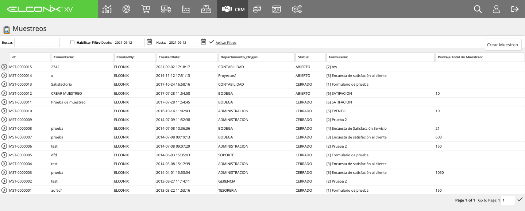This screenshot has height=211, width=525.
Task: Click the Formulario column filter field
Action: click(x=381, y=57)
